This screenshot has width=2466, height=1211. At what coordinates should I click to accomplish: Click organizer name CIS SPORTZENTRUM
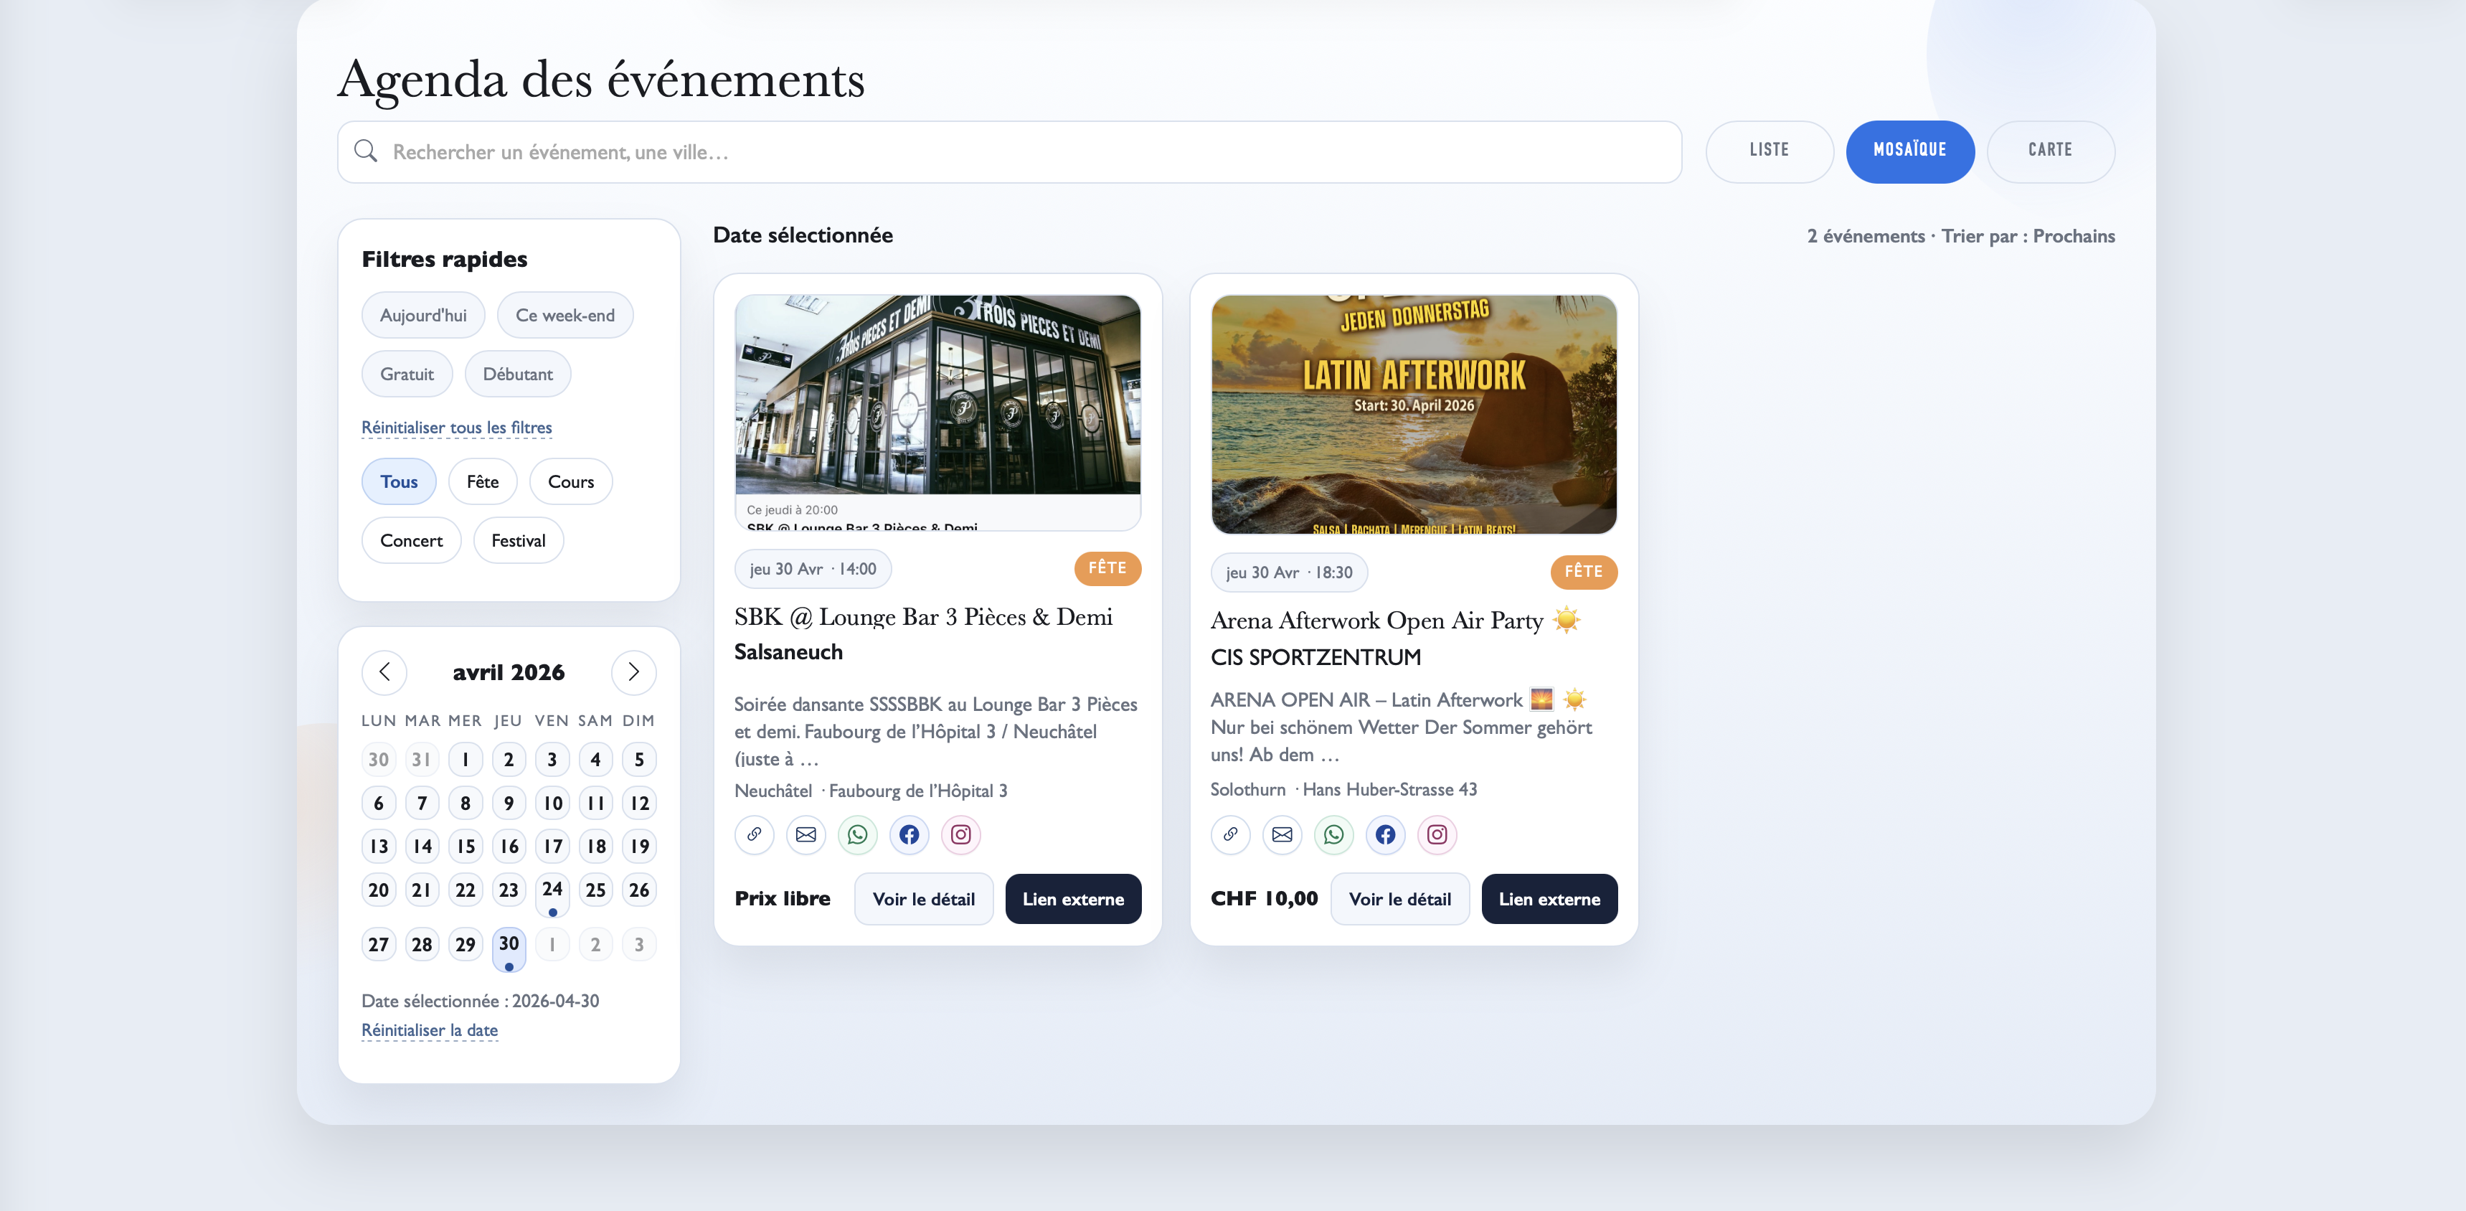tap(1315, 656)
